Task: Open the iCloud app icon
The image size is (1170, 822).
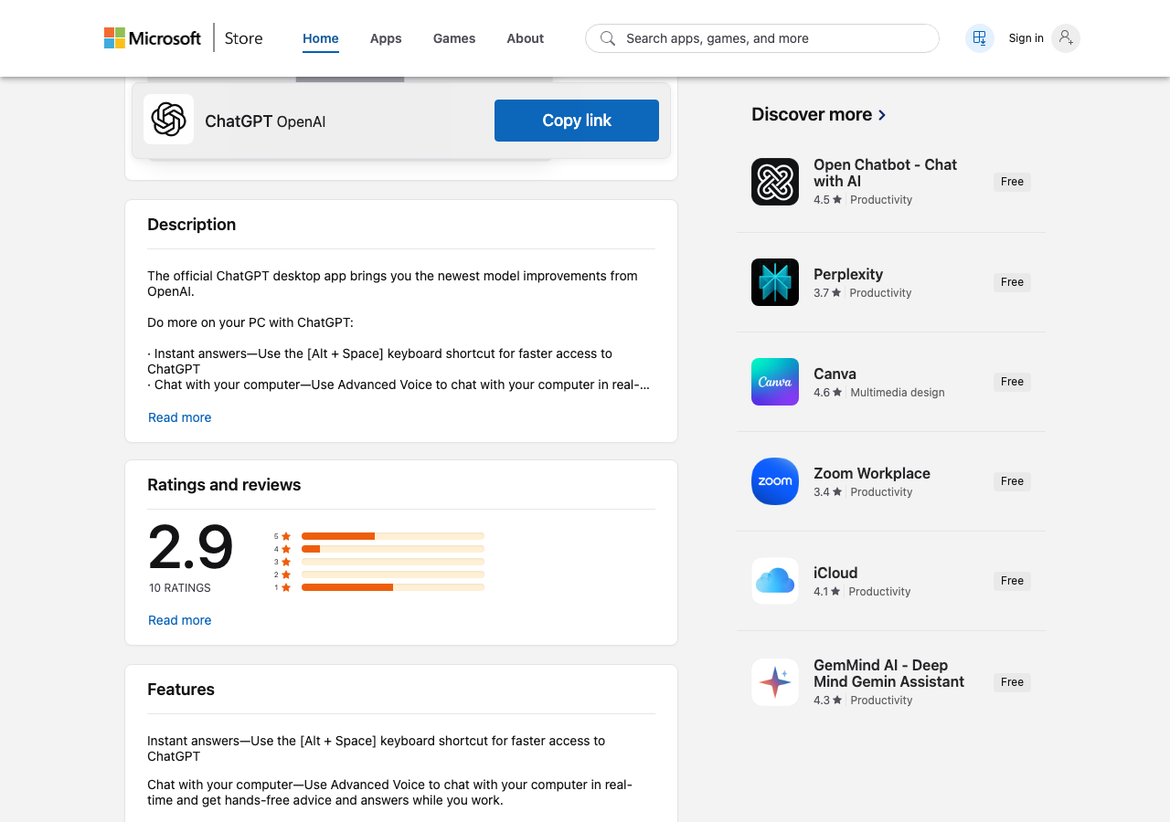Action: point(774,581)
